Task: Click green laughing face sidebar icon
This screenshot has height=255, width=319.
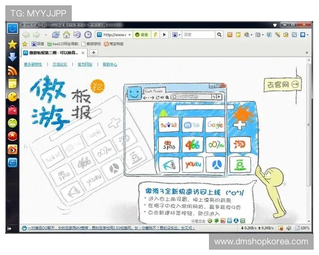Action: pyautogui.click(x=12, y=123)
